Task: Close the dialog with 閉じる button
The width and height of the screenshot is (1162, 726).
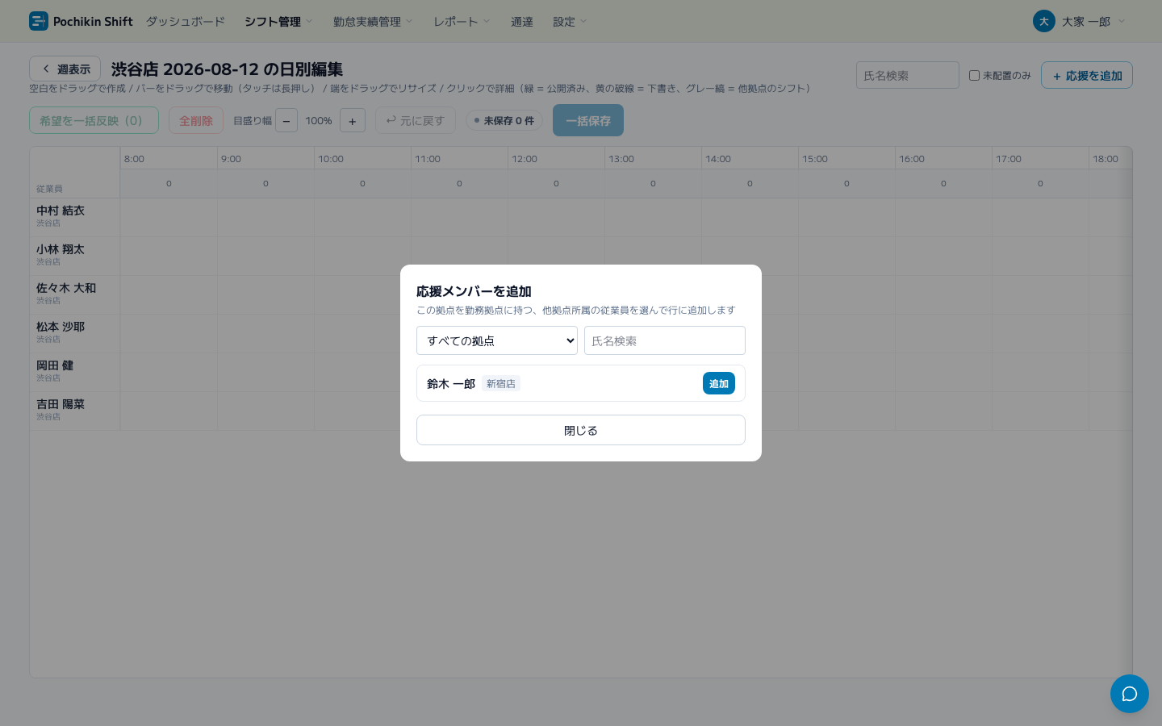Action: 581,430
